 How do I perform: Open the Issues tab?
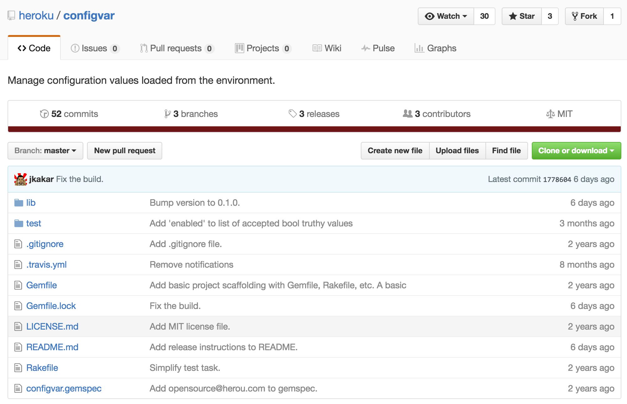[95, 48]
